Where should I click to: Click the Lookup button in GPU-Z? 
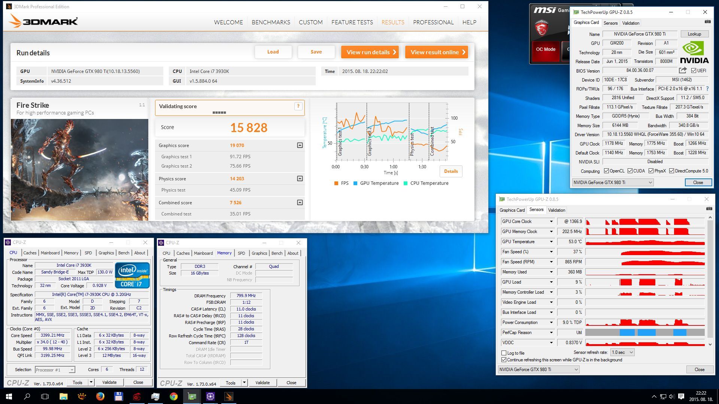694,34
